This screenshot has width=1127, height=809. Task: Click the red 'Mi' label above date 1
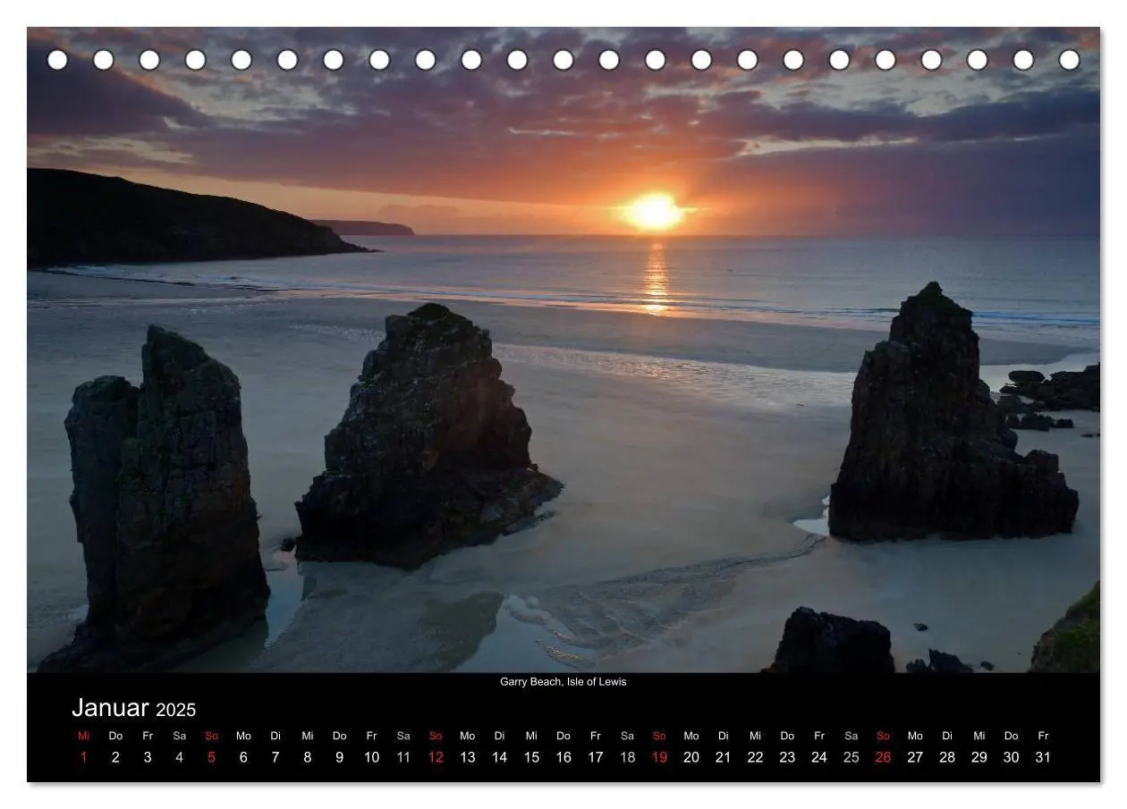click(x=84, y=736)
